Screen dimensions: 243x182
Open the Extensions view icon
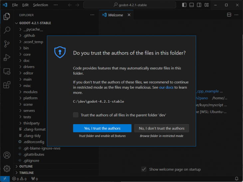7,85
